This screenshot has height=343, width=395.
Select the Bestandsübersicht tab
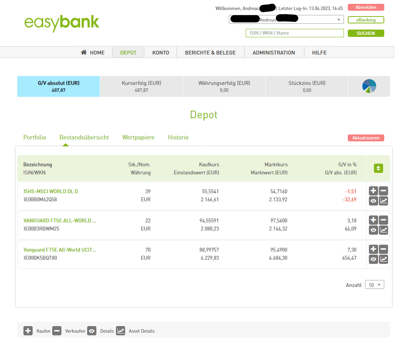[x=84, y=138]
